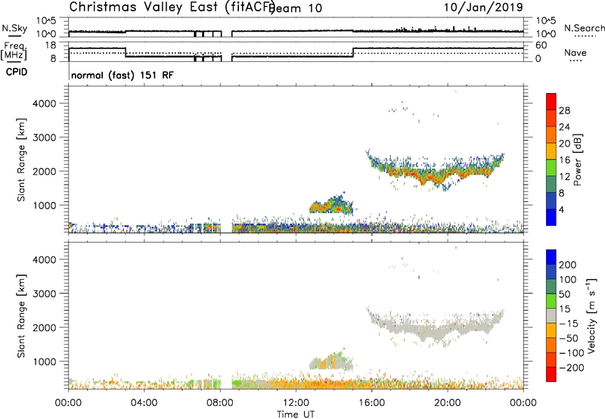605x419 pixels.
Task: Click the '08:00' time tick label
Action: click(x=220, y=403)
